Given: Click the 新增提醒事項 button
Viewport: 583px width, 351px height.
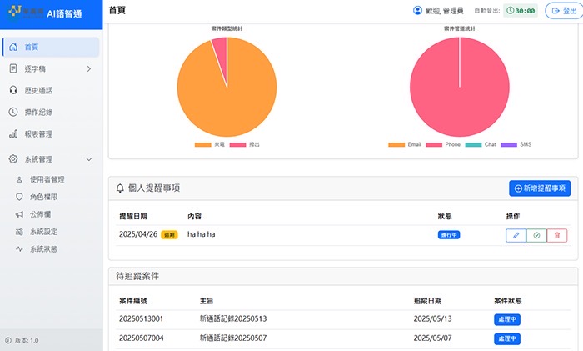Looking at the screenshot, I should (539, 189).
